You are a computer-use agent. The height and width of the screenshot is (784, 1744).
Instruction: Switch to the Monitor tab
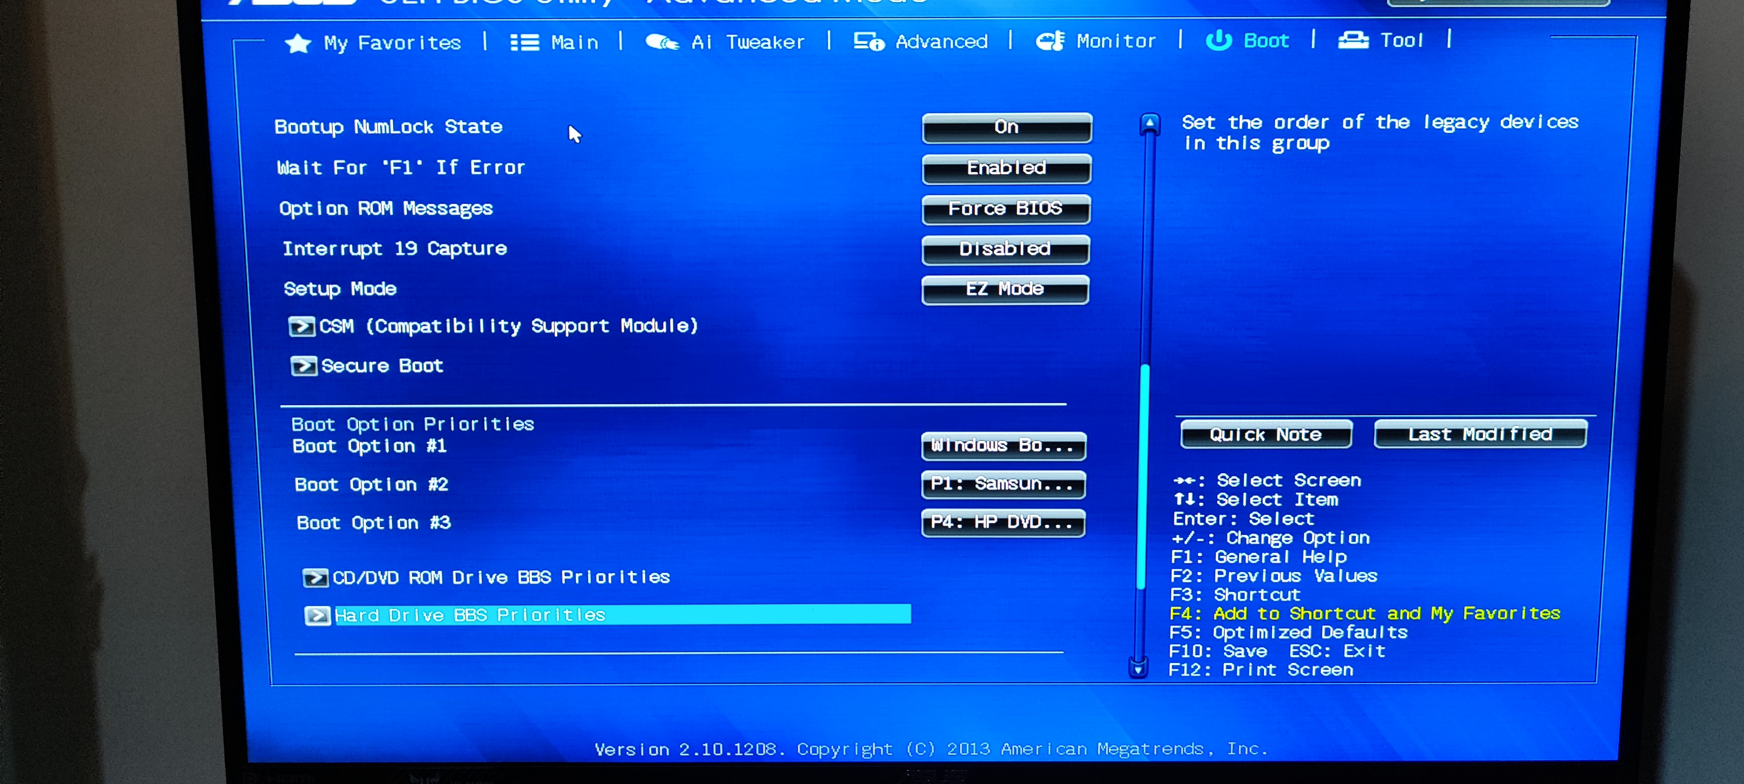[x=1095, y=41]
